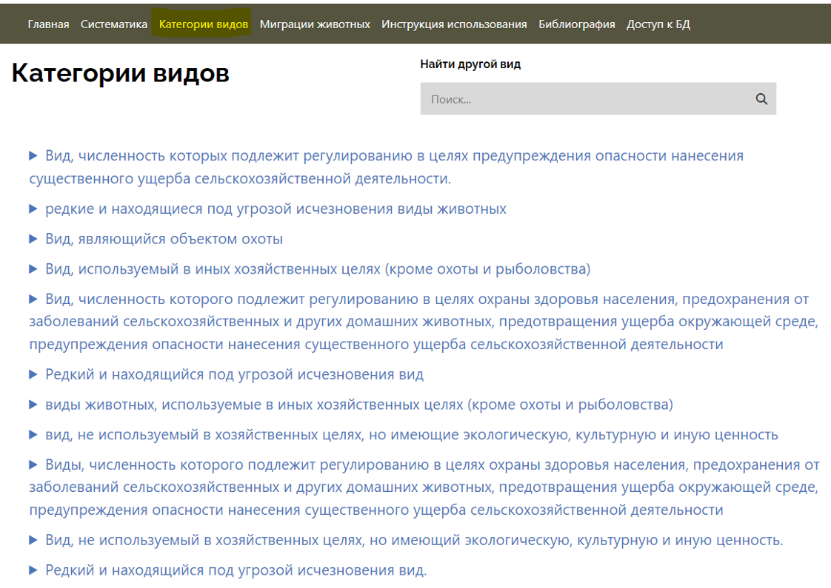Click text 'Вид, являющийся объектом охоты'
The height and width of the screenshot is (588, 831).
[164, 239]
